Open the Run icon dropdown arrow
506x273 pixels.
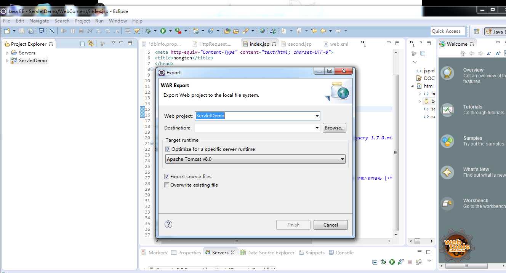[170, 31]
